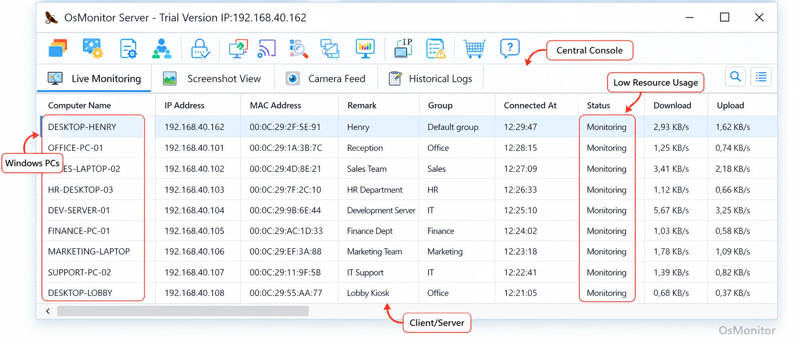Click download rate 5,67 KB/s
The width and height of the screenshot is (800, 344).
(671, 210)
